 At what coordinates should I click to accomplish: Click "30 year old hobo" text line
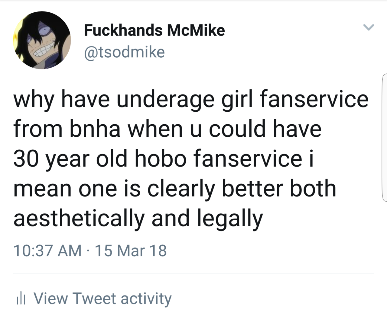164,159
